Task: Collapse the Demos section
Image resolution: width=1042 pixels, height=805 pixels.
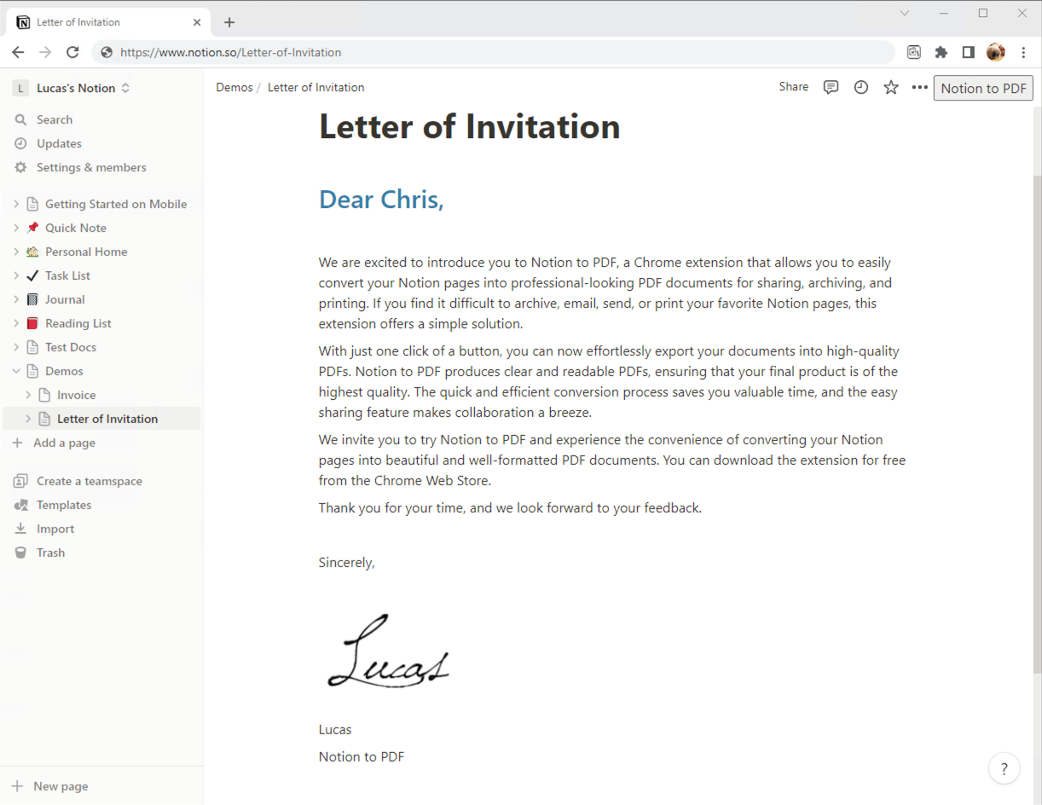Action: pyautogui.click(x=17, y=370)
